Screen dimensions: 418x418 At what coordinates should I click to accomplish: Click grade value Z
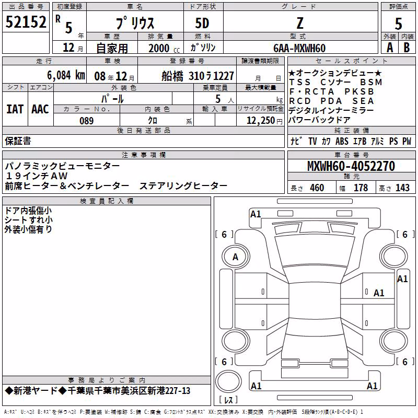[300, 23]
